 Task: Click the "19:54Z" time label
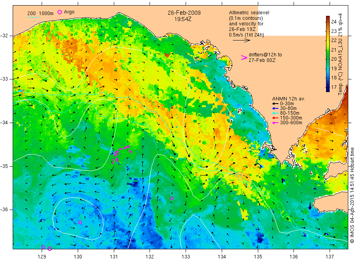pyautogui.click(x=183, y=19)
